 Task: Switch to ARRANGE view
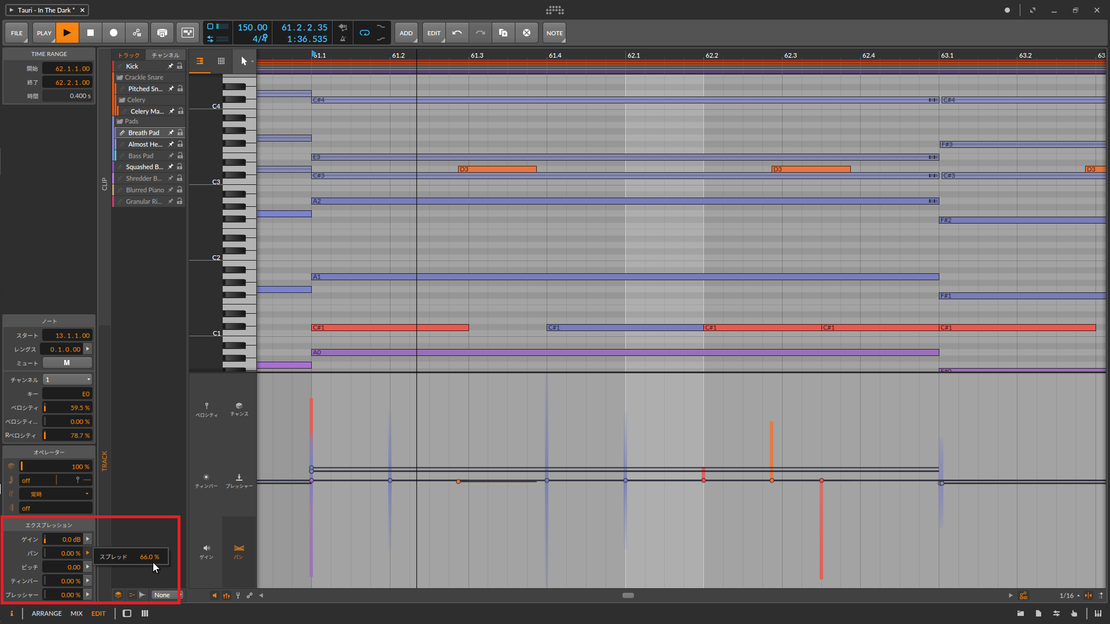coord(47,614)
